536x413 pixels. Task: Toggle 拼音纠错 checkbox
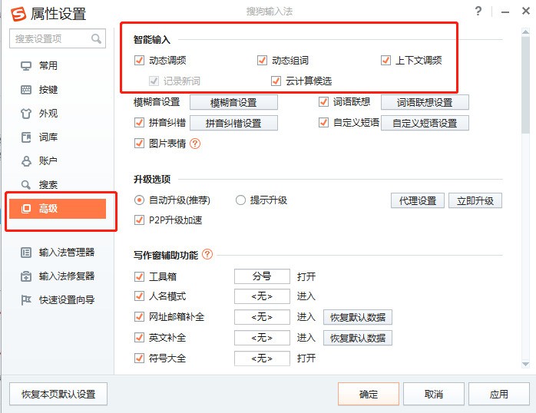[139, 122]
